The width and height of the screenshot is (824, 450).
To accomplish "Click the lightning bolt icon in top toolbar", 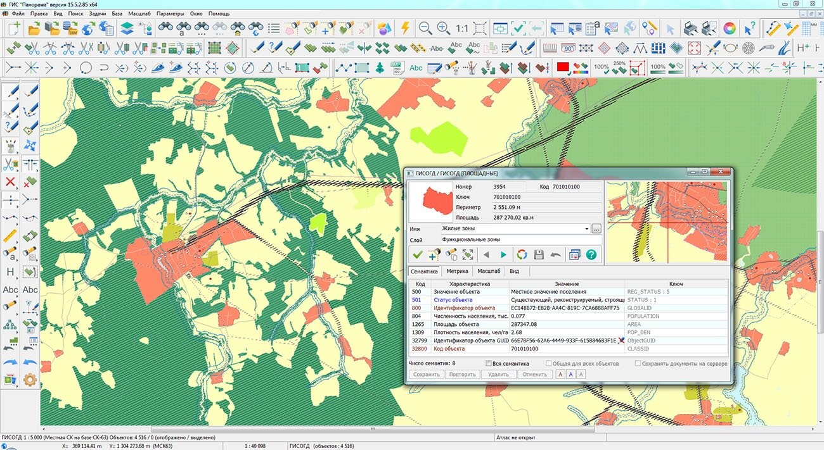I will [x=405, y=28].
